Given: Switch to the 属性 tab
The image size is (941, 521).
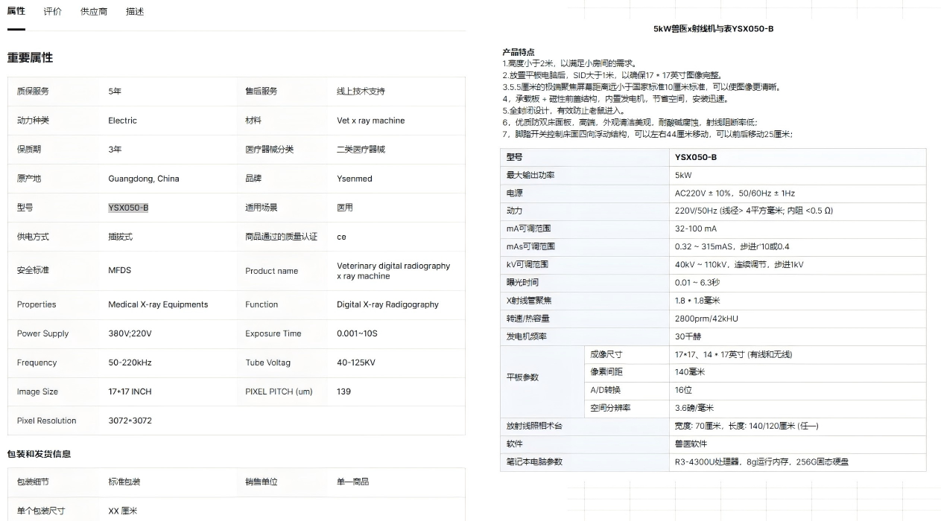Looking at the screenshot, I should tap(16, 11).
